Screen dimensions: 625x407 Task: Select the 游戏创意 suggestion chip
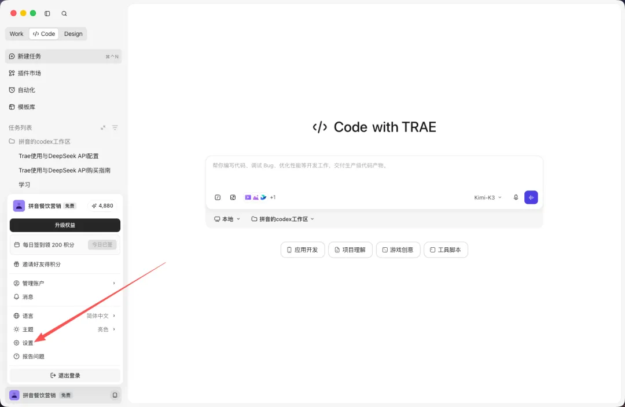click(398, 250)
